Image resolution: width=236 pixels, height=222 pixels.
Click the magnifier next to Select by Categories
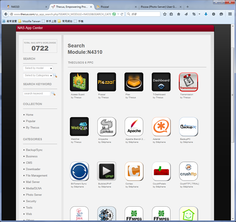click(55, 75)
